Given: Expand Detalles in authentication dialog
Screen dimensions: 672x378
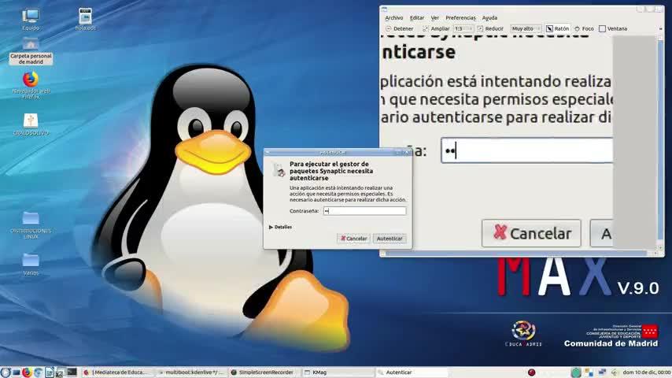Looking at the screenshot, I should pos(280,227).
